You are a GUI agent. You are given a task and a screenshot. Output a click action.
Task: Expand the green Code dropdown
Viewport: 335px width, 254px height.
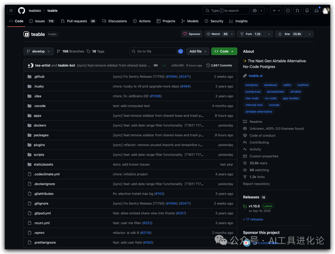(x=224, y=51)
